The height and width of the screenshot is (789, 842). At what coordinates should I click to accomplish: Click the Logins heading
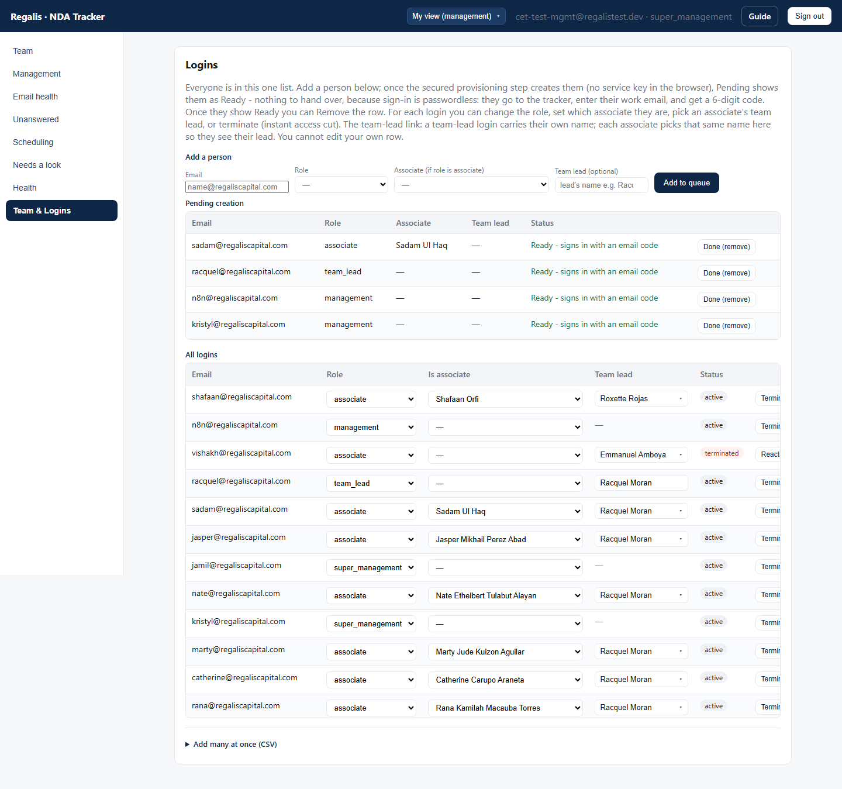point(202,65)
